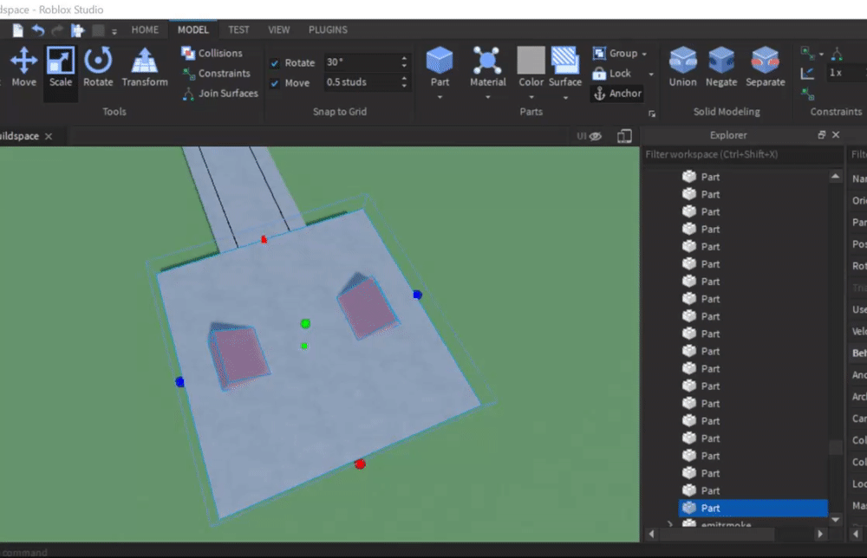
Task: Switch to the HOME ribbon tab
Action: pyautogui.click(x=145, y=29)
